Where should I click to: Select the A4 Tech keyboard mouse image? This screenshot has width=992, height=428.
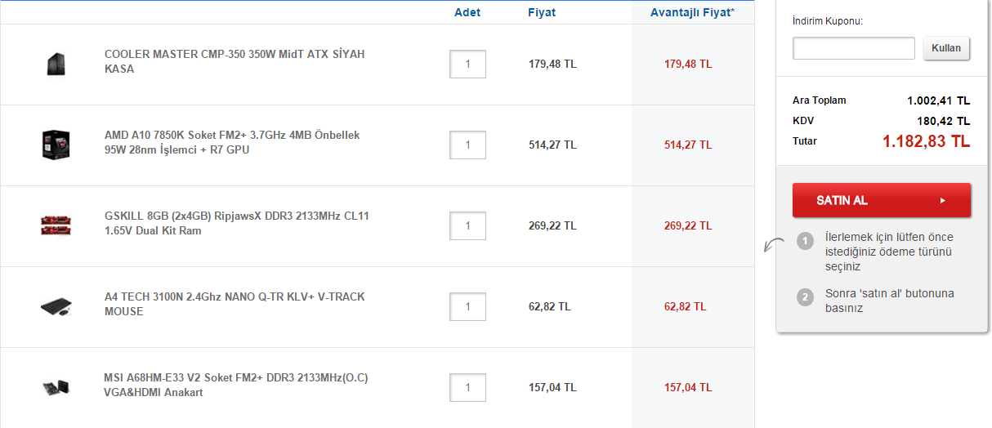tap(56, 306)
